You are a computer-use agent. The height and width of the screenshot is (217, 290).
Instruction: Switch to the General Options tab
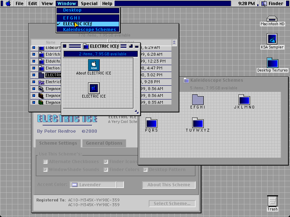pos(104,143)
